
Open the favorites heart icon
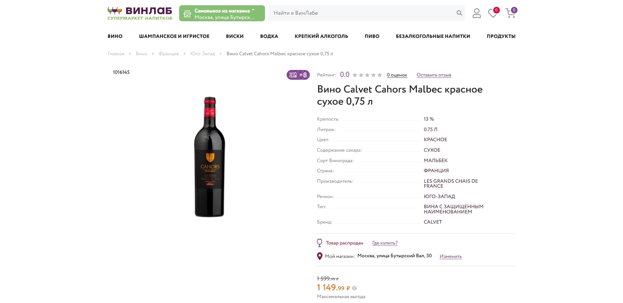(492, 13)
